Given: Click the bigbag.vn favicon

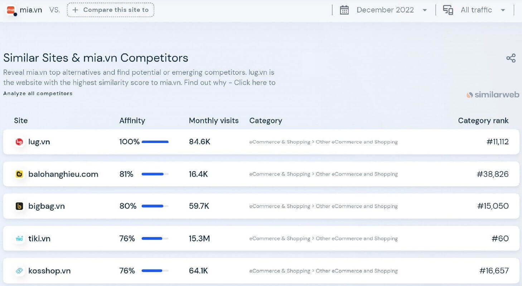Looking at the screenshot, I should [19, 206].
